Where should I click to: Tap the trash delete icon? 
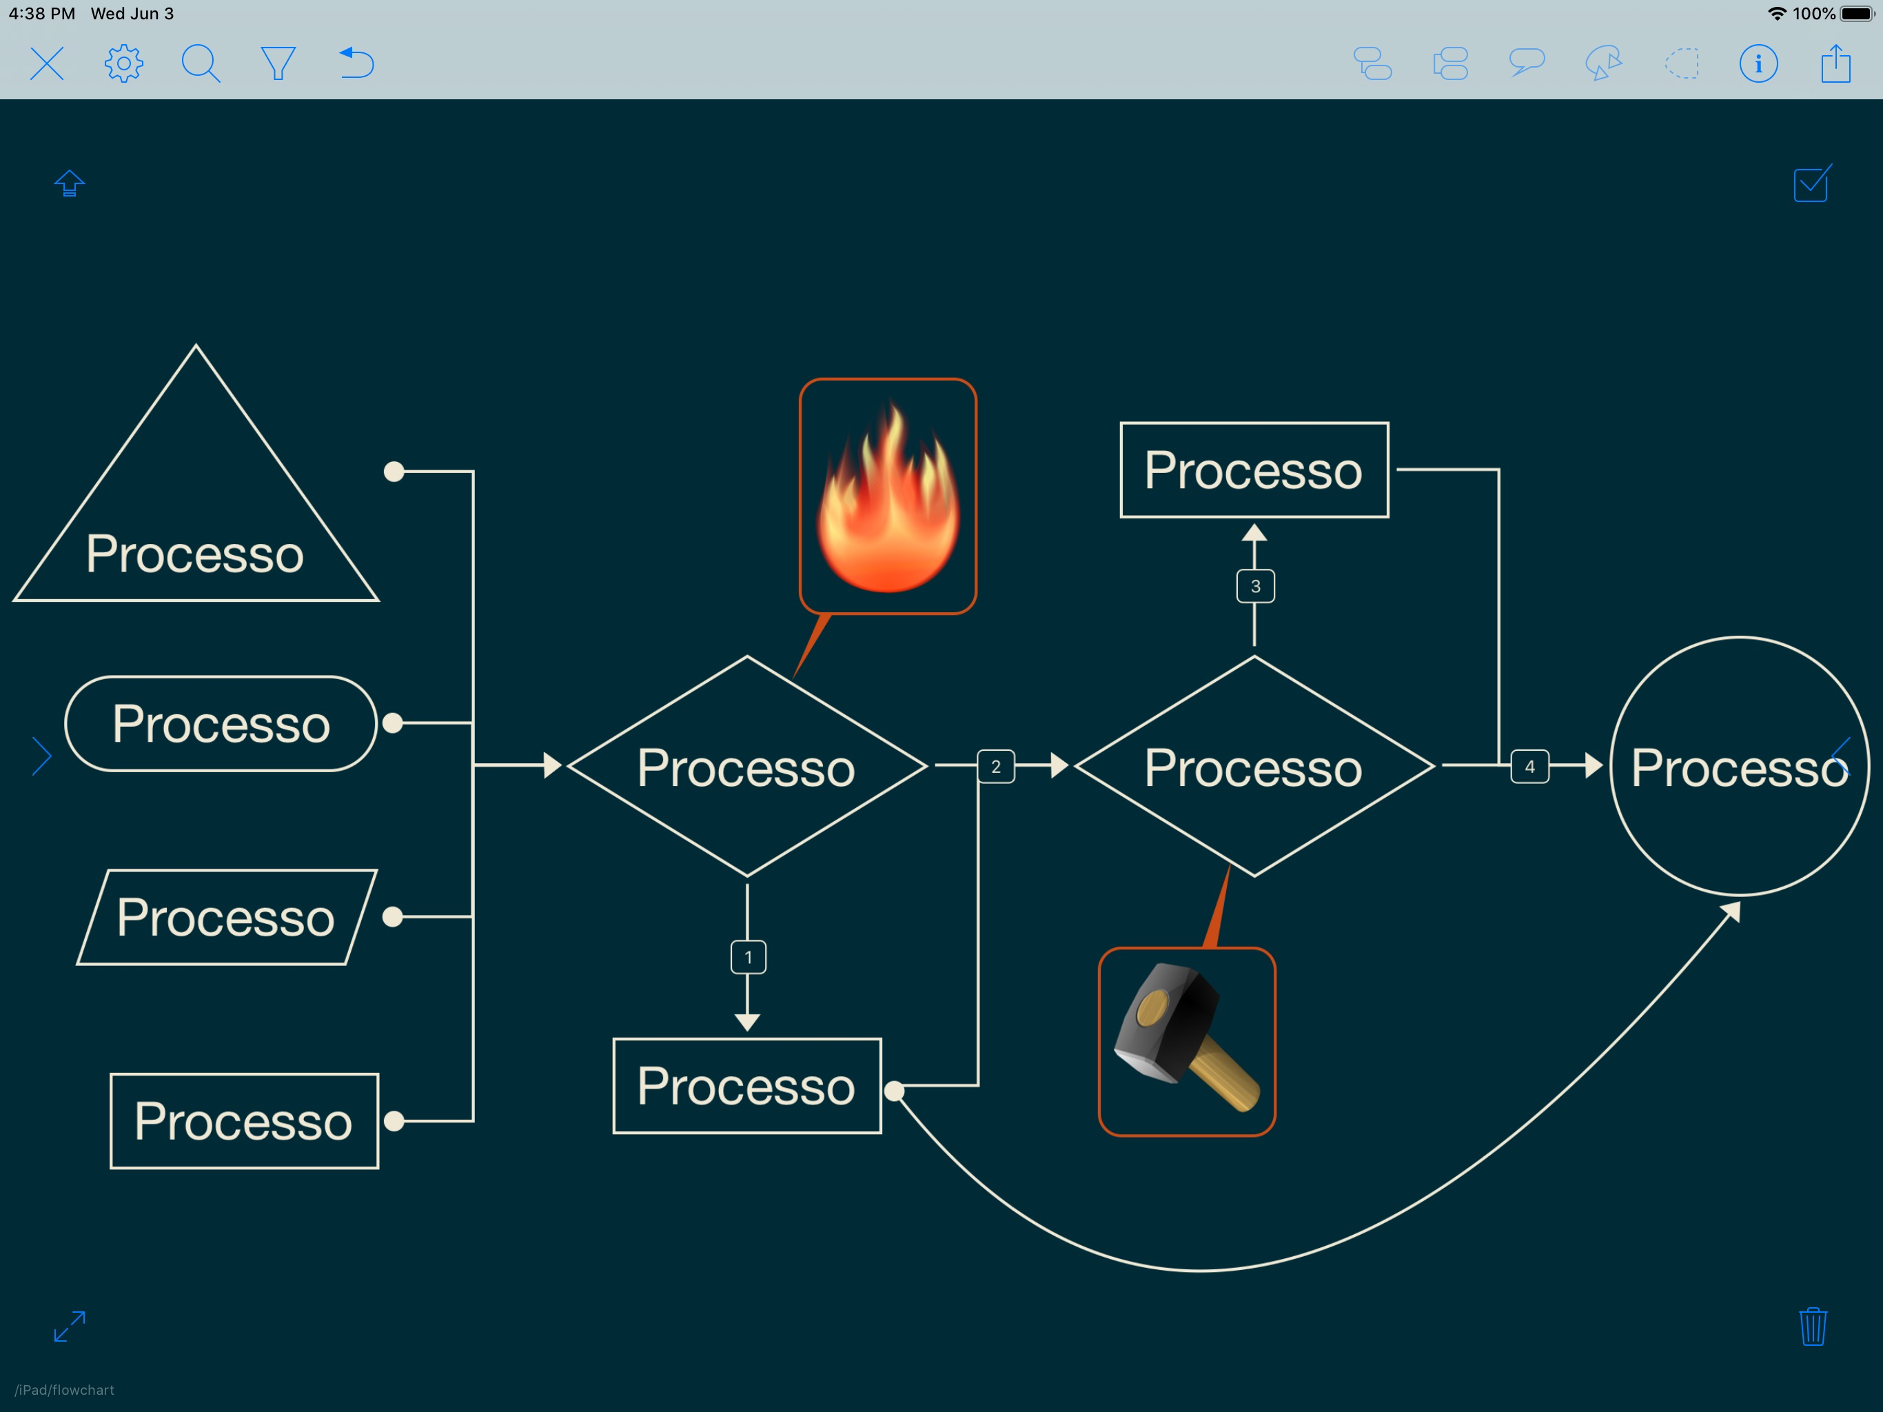pyautogui.click(x=1812, y=1326)
